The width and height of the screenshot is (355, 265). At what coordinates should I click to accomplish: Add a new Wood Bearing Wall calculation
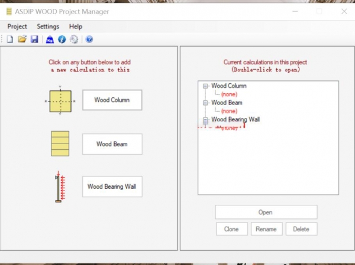coord(112,187)
